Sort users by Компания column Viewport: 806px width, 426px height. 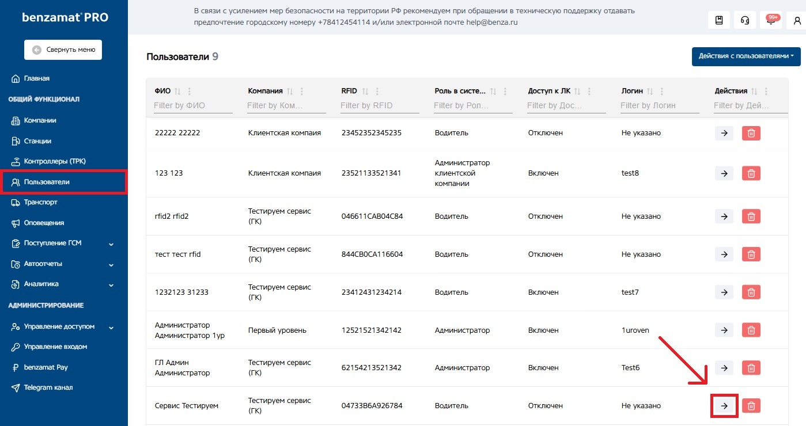click(290, 91)
